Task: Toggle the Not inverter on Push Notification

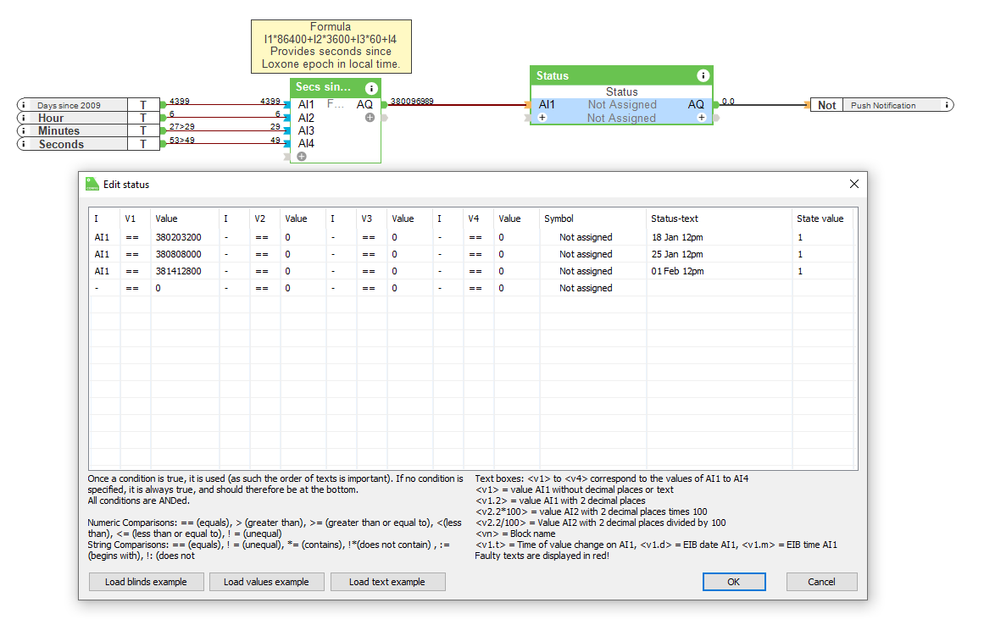Action: (x=826, y=105)
